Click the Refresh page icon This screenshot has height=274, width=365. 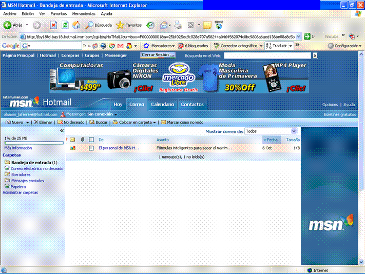click(65, 25)
